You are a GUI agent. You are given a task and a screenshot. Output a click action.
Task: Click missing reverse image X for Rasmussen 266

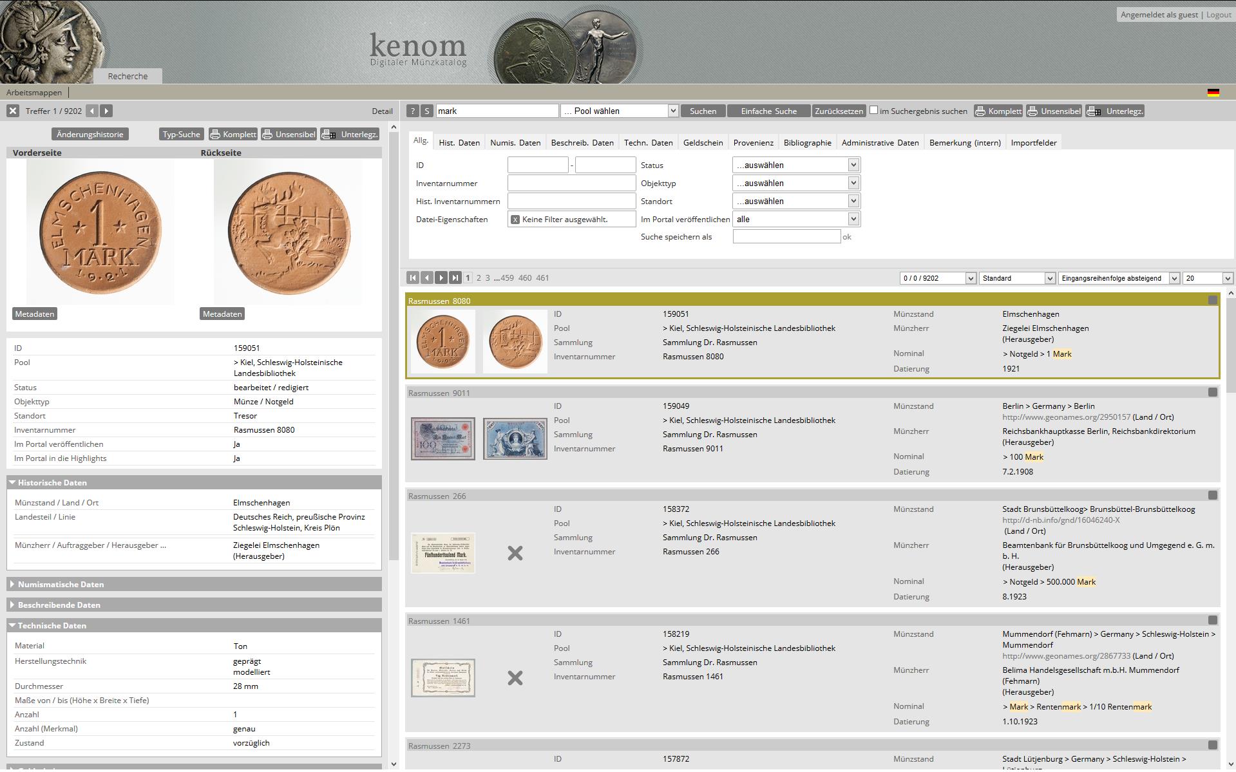[x=515, y=553]
